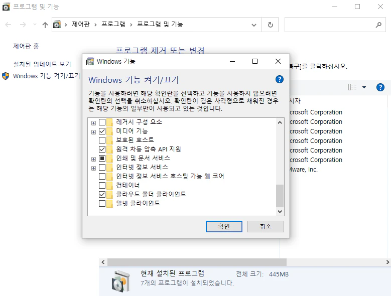The image size is (391, 296).
Task: Expand the 인쇄 및 문서 서비스 node
Action: (93, 159)
